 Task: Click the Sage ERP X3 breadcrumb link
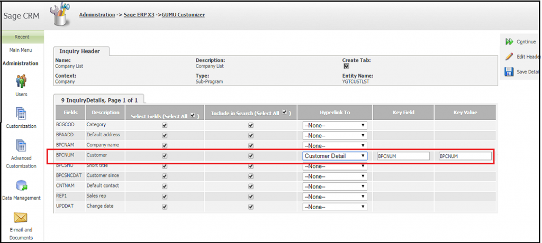point(139,15)
